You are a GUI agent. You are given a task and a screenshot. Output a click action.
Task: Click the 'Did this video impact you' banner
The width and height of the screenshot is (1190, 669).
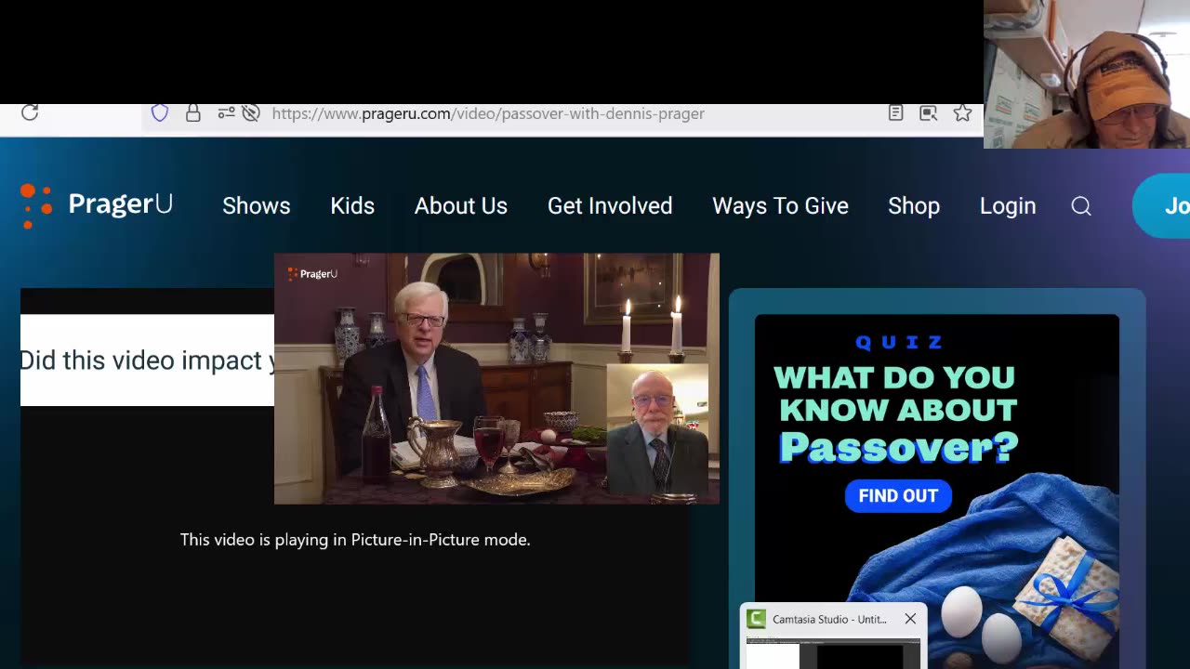tap(147, 361)
